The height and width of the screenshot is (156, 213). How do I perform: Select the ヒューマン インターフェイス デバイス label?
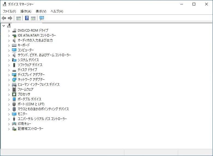click(x=38, y=85)
